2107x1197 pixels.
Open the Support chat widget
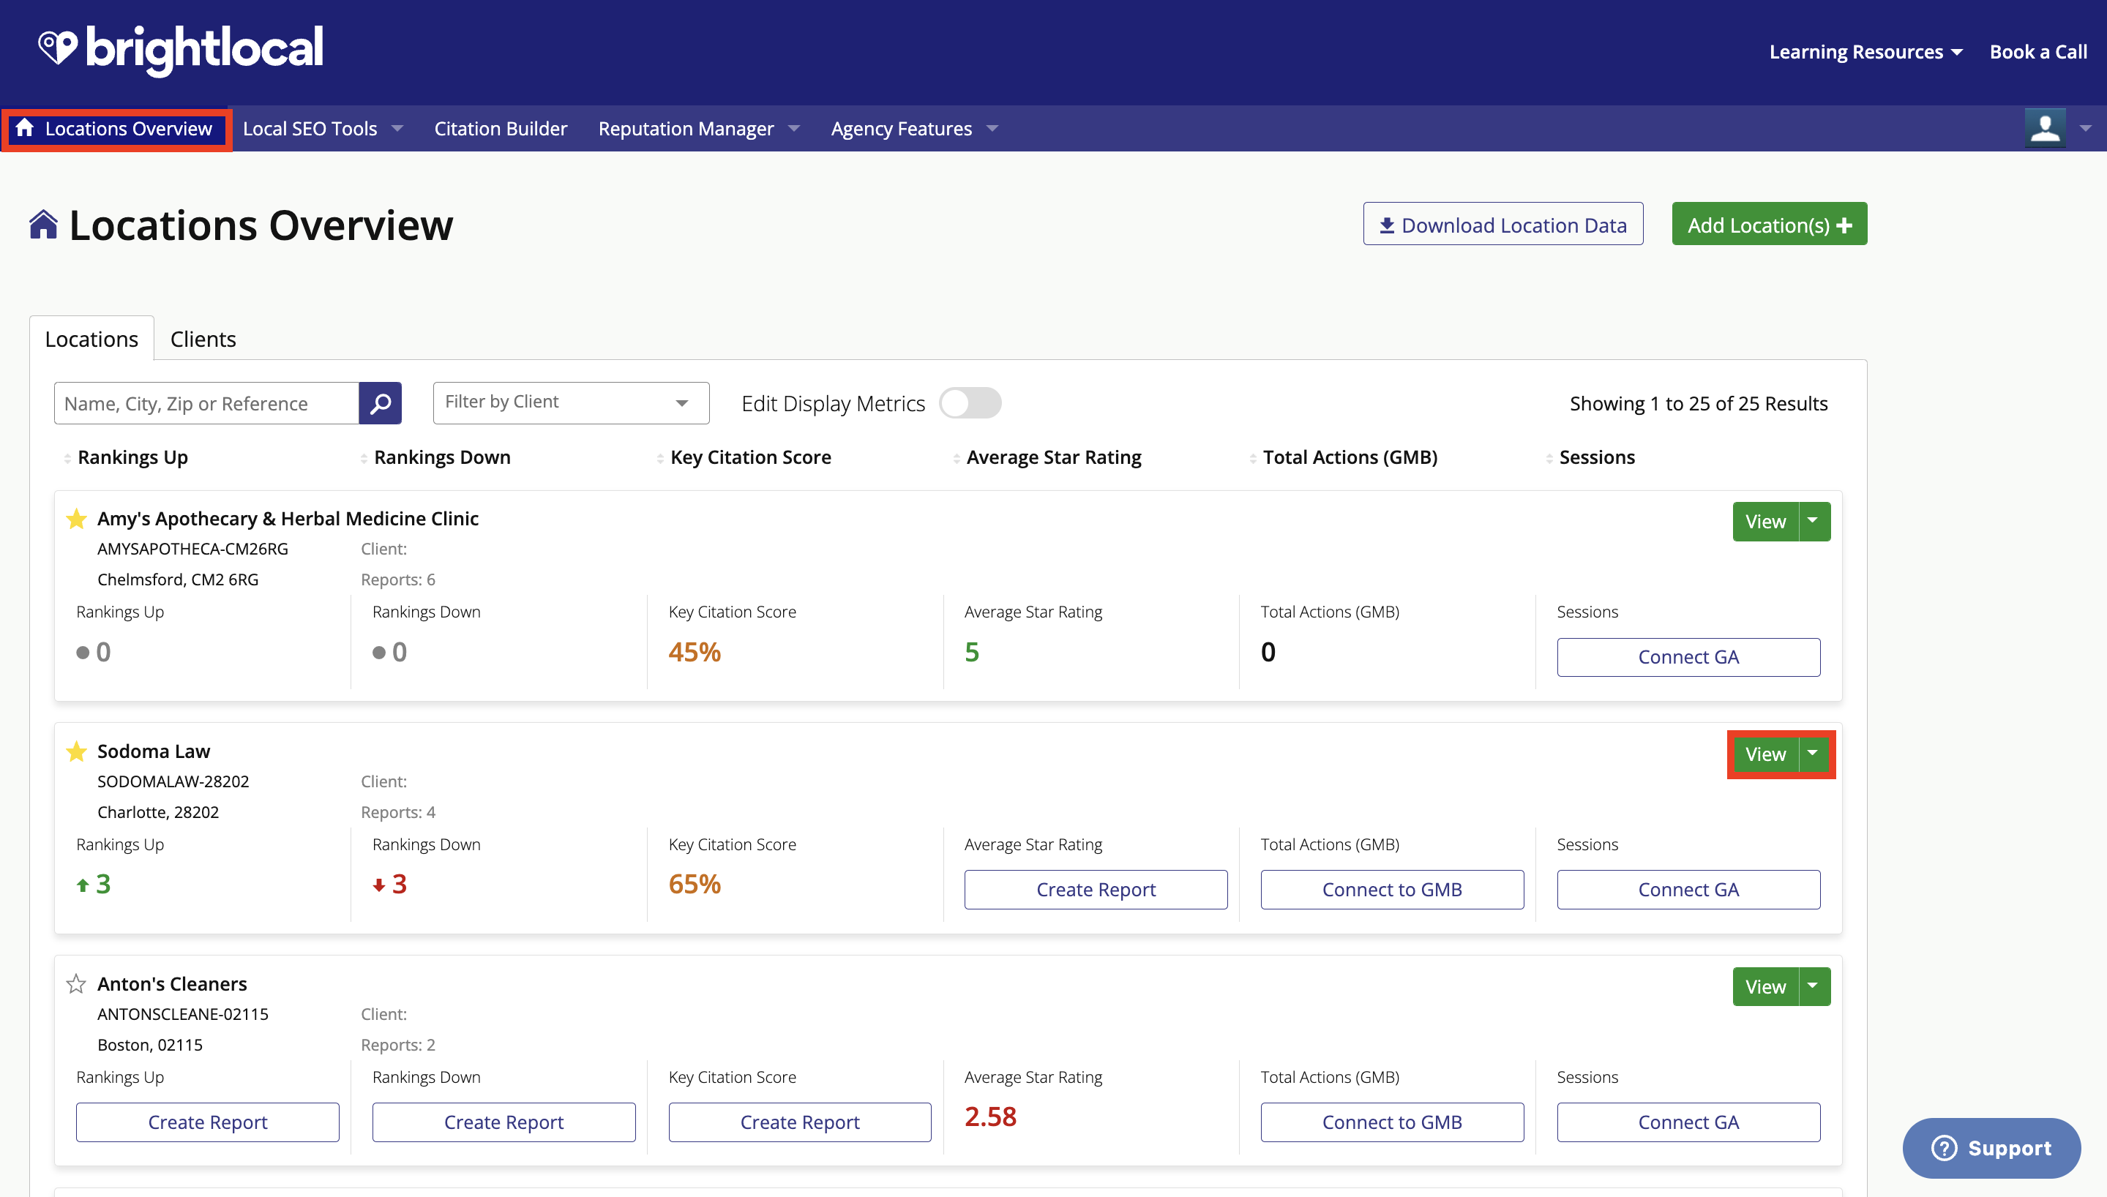coord(1991,1148)
